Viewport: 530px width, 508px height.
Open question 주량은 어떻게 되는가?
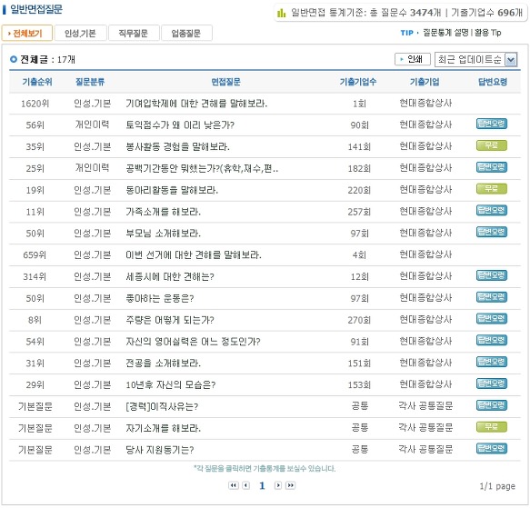click(170, 320)
